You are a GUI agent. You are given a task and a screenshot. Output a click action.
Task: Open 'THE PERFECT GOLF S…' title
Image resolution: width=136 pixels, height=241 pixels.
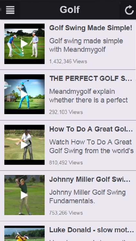[x=91, y=78]
